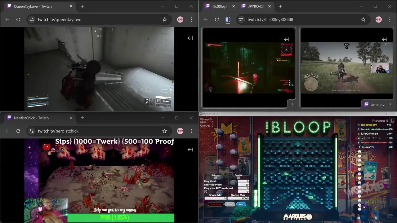Screen dimensions: 397x223
Task: Reload the NerdistChick Twitch page
Action: 18,131
